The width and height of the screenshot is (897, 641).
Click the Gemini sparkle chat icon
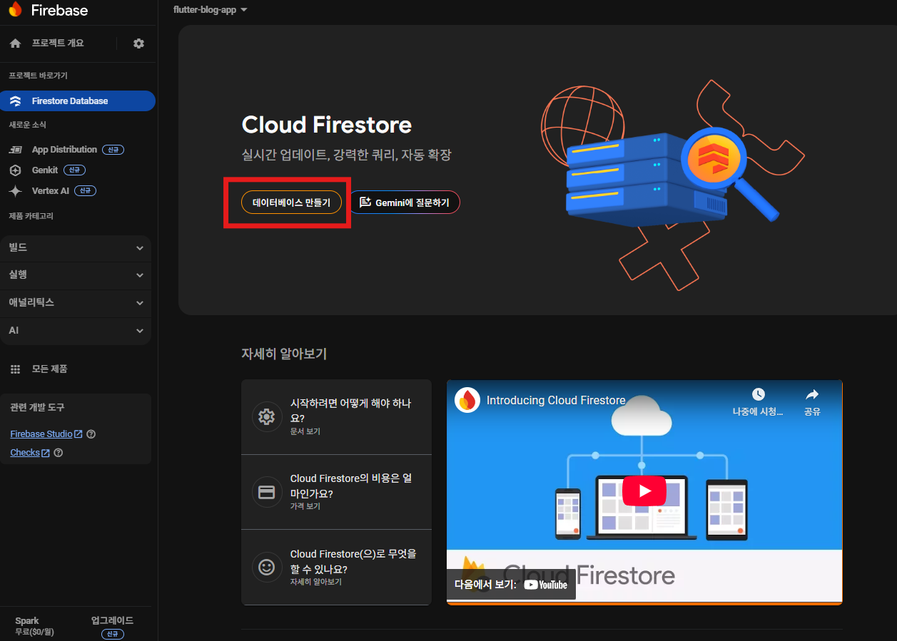pos(365,202)
